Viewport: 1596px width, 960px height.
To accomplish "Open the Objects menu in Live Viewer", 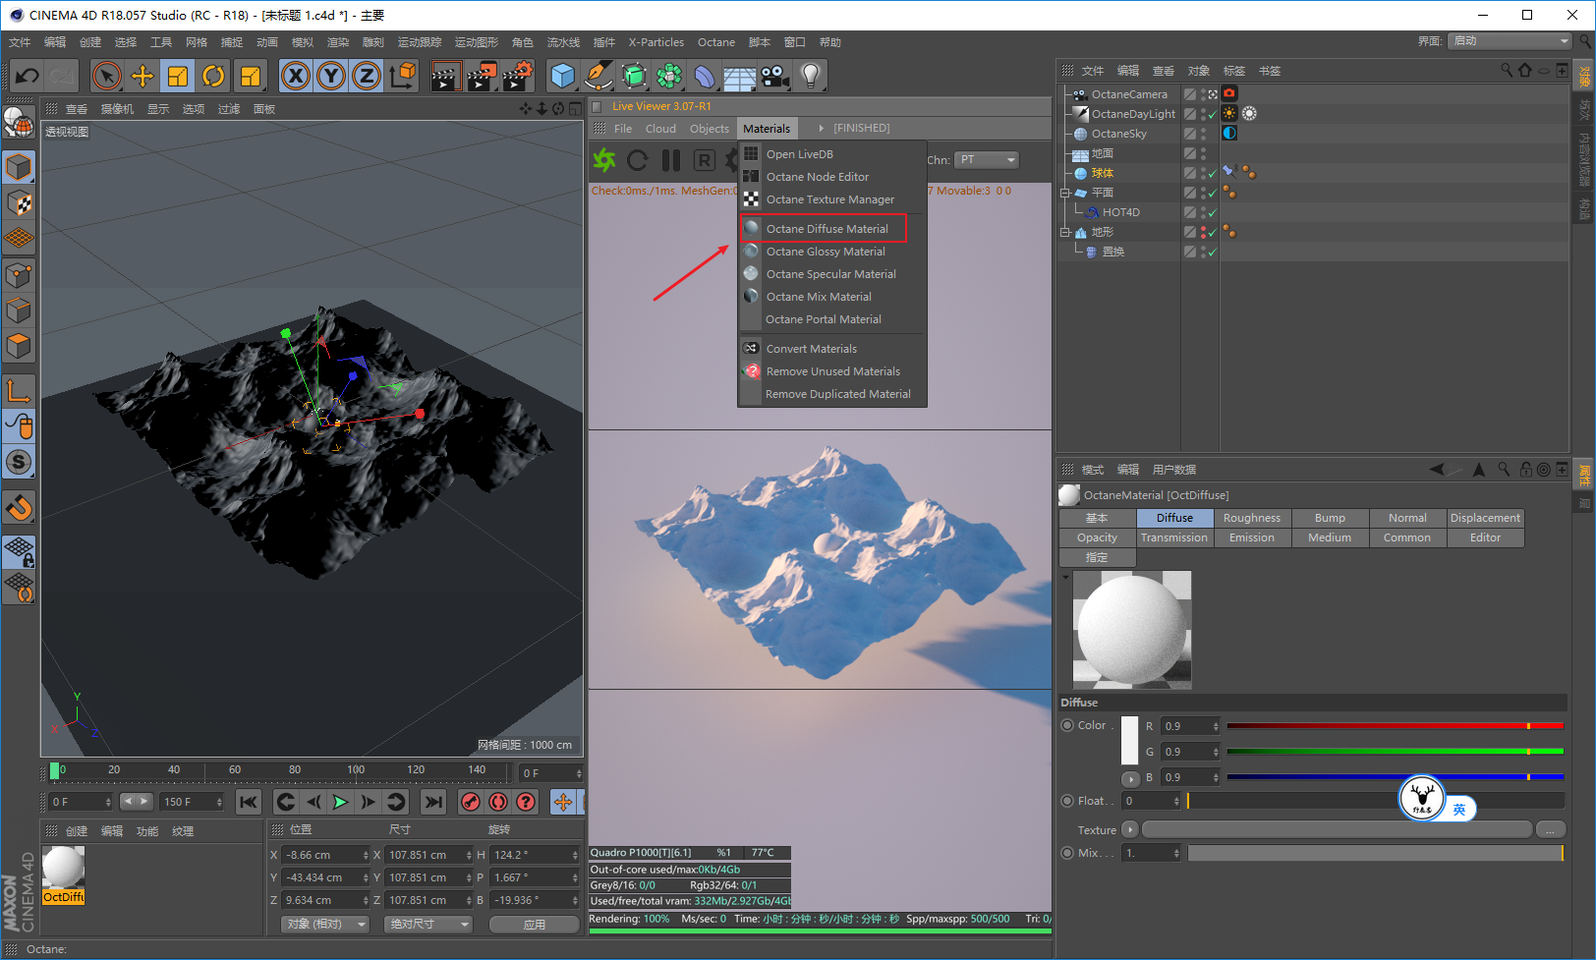I will pos(710,129).
